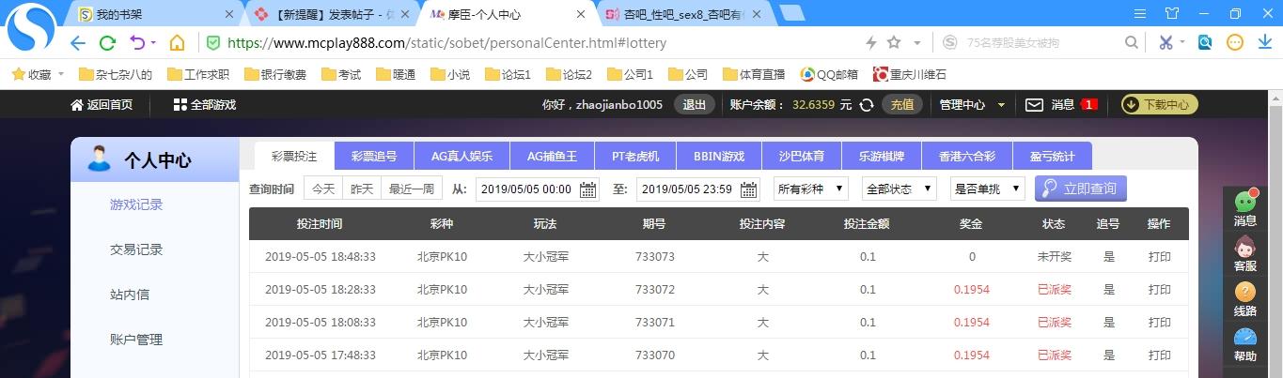Switch to PT老虎机 tab
The height and width of the screenshot is (378, 1283).
[635, 157]
